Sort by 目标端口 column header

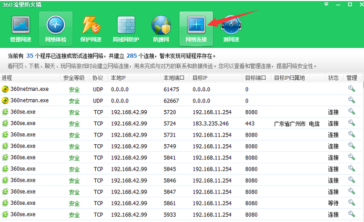click(x=257, y=78)
